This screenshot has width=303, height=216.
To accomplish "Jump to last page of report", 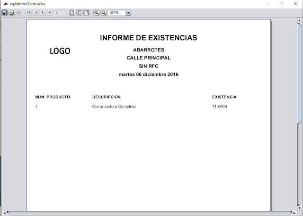I will coord(50,13).
